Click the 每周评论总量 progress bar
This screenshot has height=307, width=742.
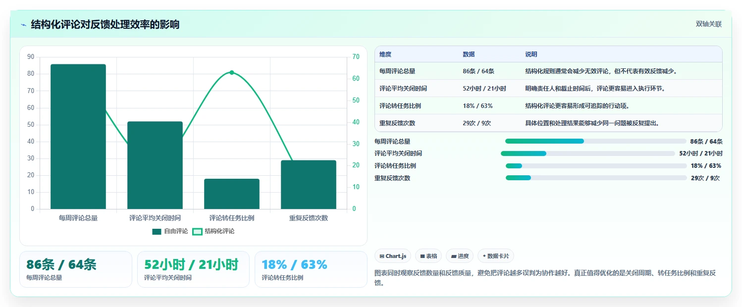596,141
